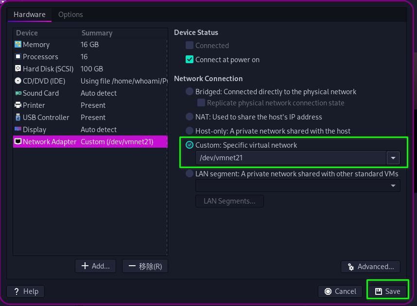
Task: Open the /dev/vmnet21 dropdown arrow
Action: (393, 158)
